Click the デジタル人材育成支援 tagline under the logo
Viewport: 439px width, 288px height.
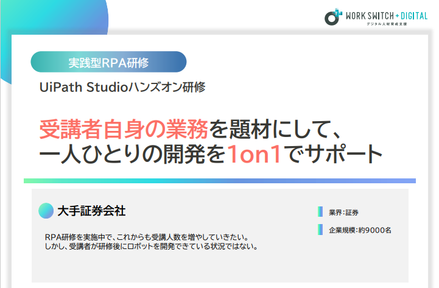point(387,24)
